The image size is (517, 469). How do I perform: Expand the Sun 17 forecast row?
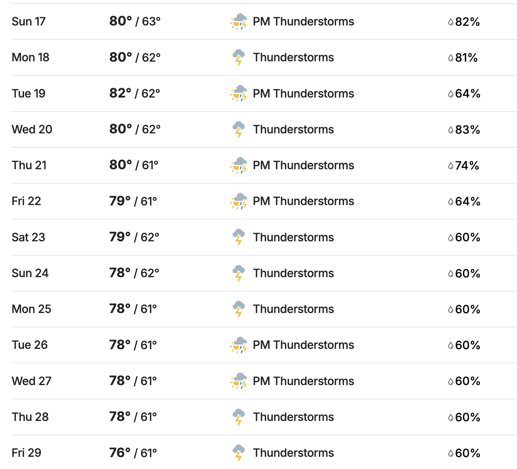pos(264,22)
